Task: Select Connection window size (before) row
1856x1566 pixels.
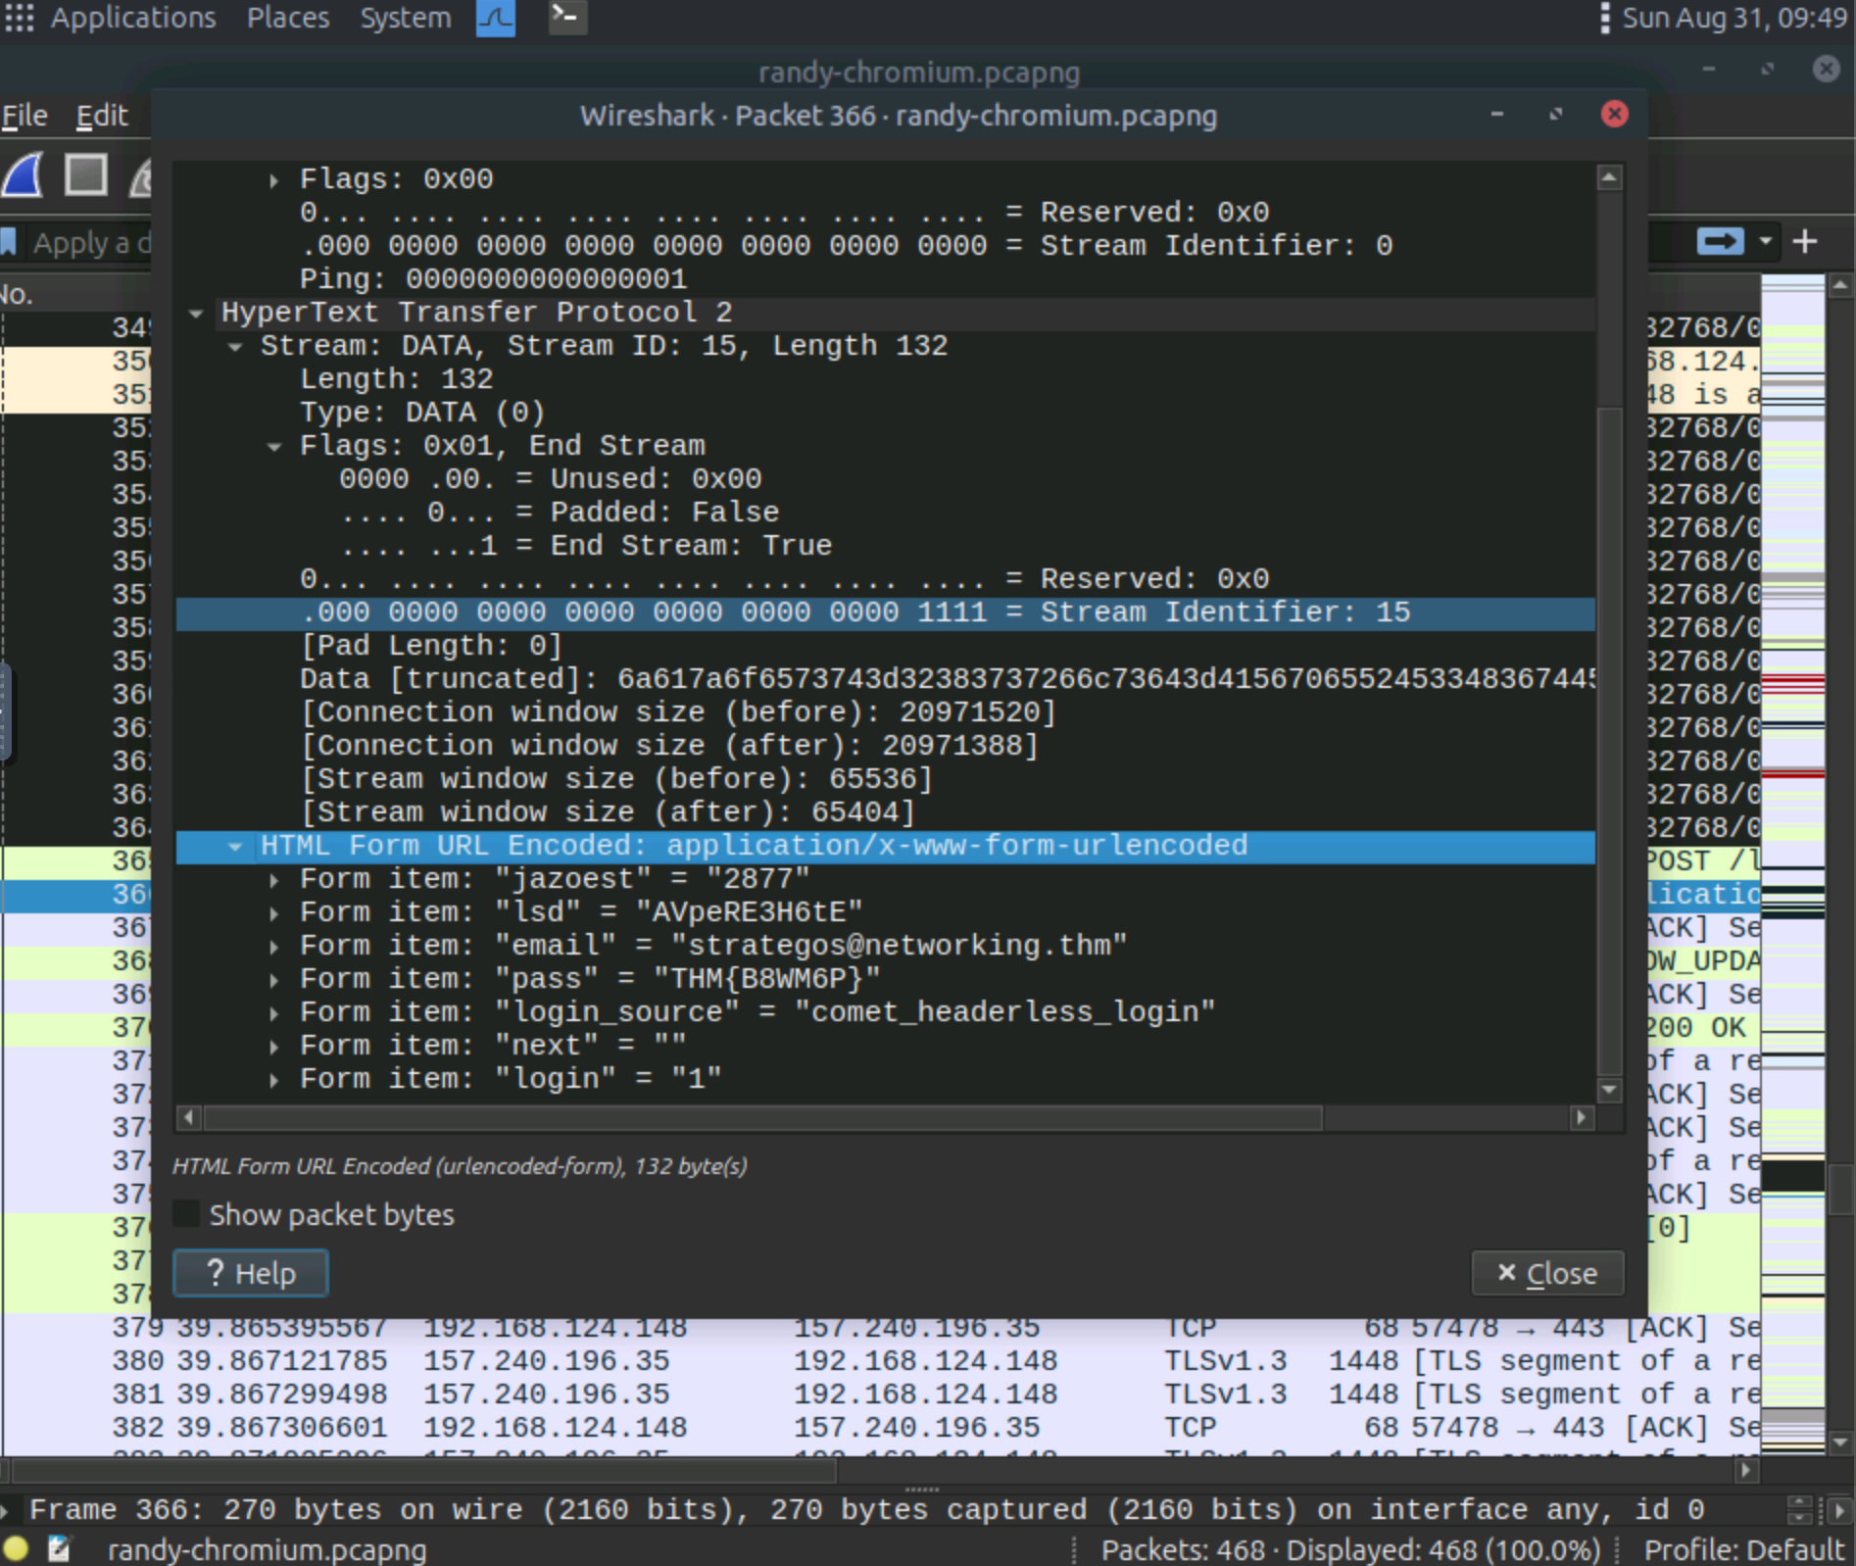Action: point(886,712)
